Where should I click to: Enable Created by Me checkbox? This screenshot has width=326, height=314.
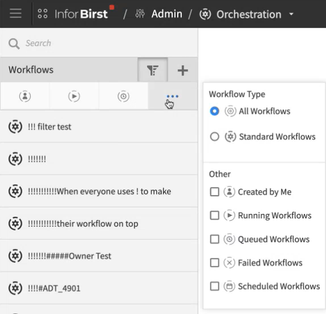(214, 192)
